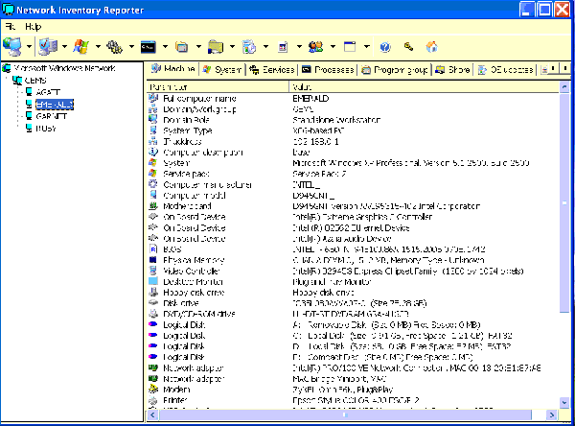The image size is (575, 426).
Task: Click the home icon in the toolbar
Action: point(432,45)
